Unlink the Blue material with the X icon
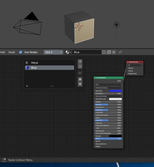154x167 pixels. click(114, 52)
